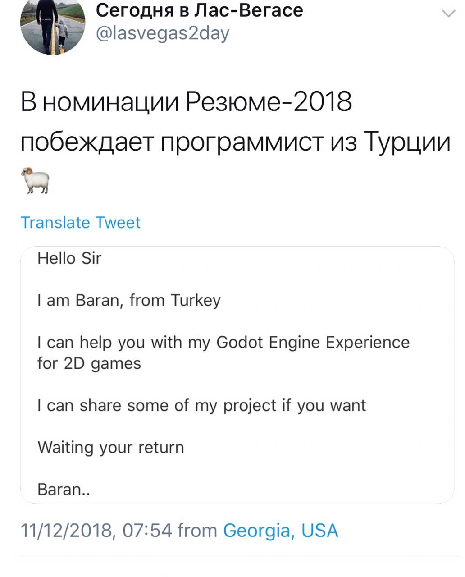
Task: Open the Georgia, USA location link
Action: (x=280, y=531)
